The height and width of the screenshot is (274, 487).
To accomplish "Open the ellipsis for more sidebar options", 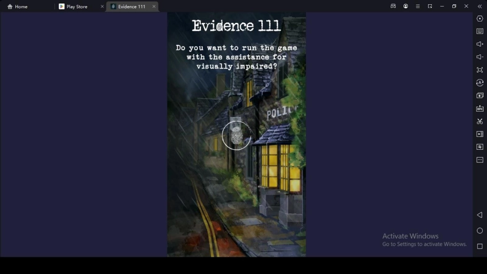I will [479, 160].
